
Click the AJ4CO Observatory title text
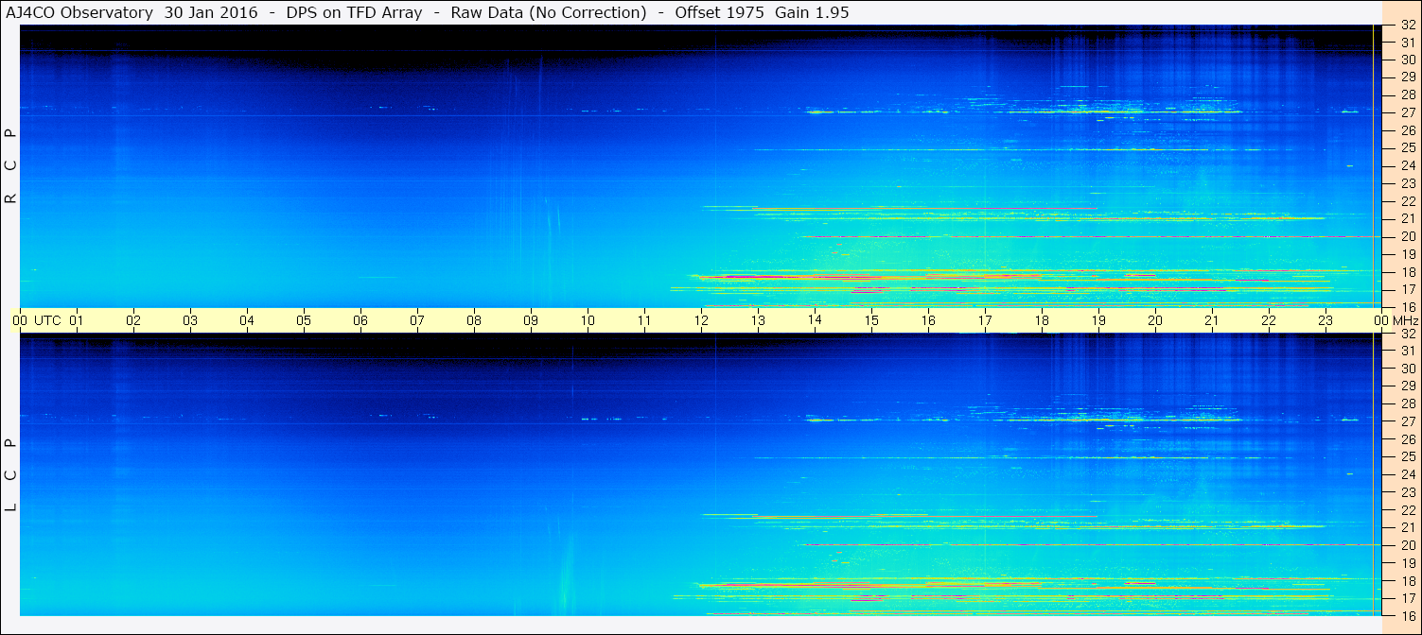tap(79, 12)
